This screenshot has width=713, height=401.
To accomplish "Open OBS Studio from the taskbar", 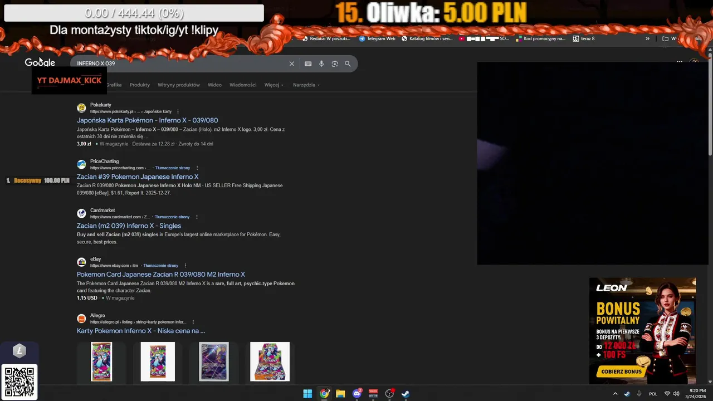I will pyautogui.click(x=390, y=394).
